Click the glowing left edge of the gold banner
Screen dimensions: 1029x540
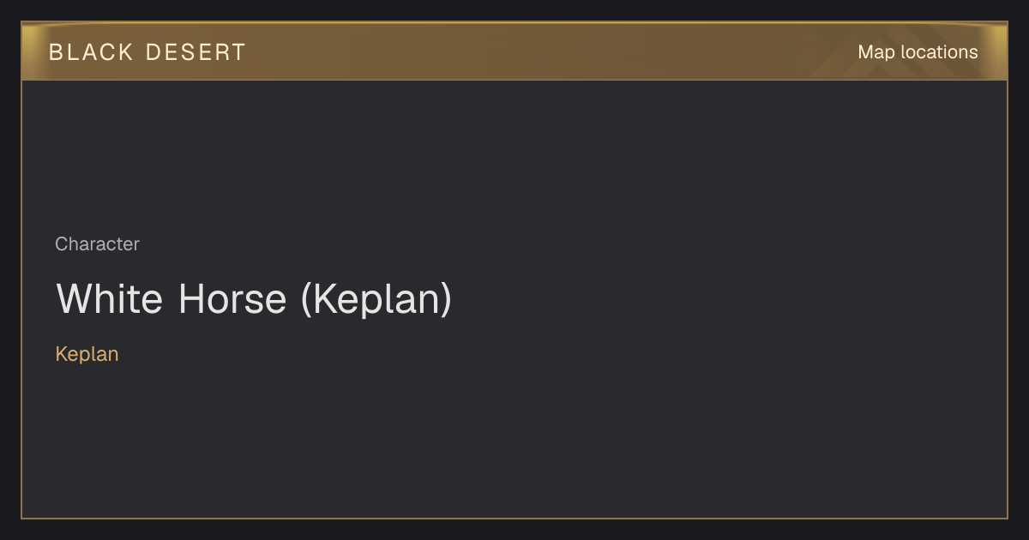[x=31, y=51]
